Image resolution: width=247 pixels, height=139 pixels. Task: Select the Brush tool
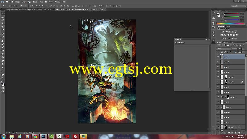2,37
